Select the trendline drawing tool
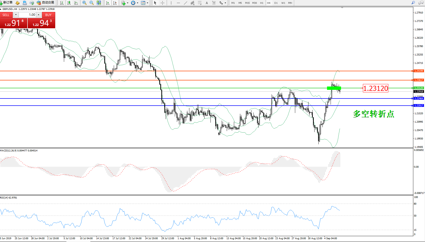The image size is (425, 242). coord(186,3)
